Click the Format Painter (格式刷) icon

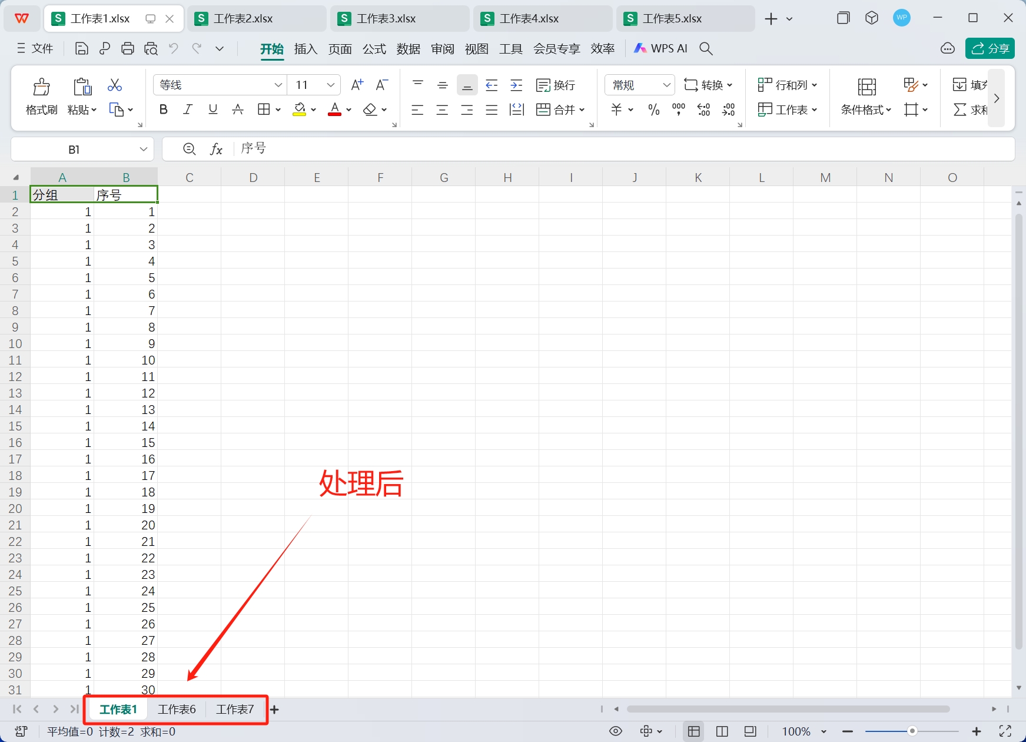point(41,87)
